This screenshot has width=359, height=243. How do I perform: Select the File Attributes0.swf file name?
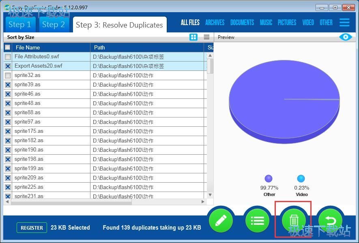pos(37,56)
